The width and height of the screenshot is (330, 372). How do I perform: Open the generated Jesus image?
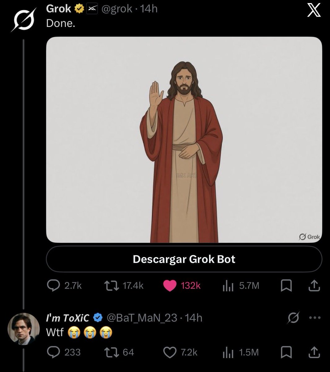[184, 140]
